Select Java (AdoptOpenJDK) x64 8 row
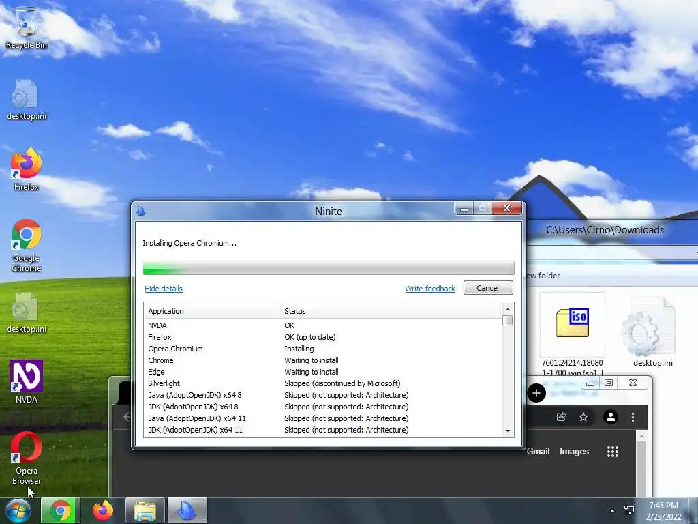Viewport: 698px width, 524px height. tap(322, 395)
